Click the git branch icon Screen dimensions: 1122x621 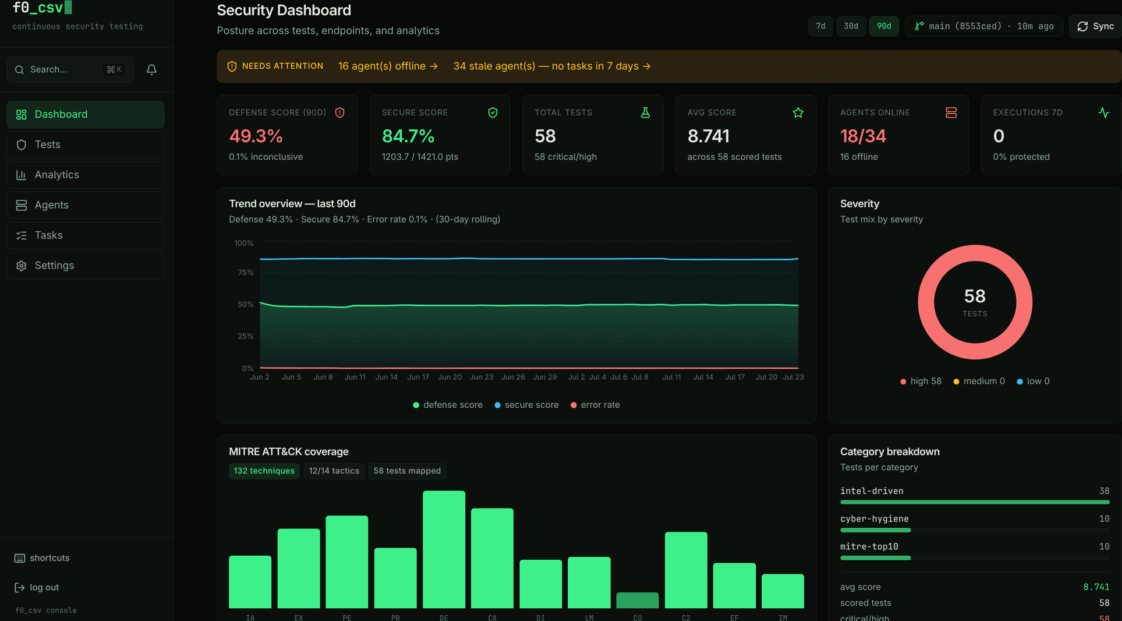coord(919,26)
